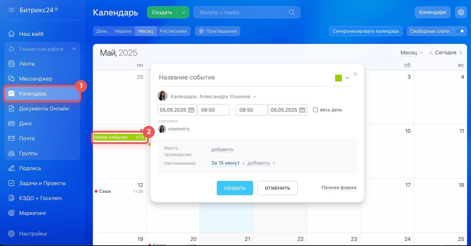Click the Сегодня link
Viewport: 471px width, 246px height.
tap(446, 53)
